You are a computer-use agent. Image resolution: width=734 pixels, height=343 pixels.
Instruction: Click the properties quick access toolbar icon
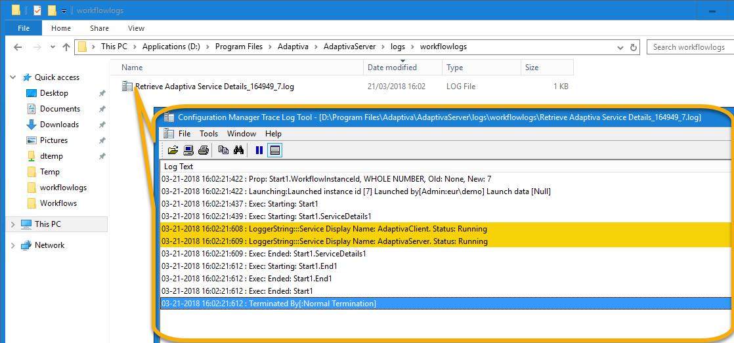pos(37,10)
